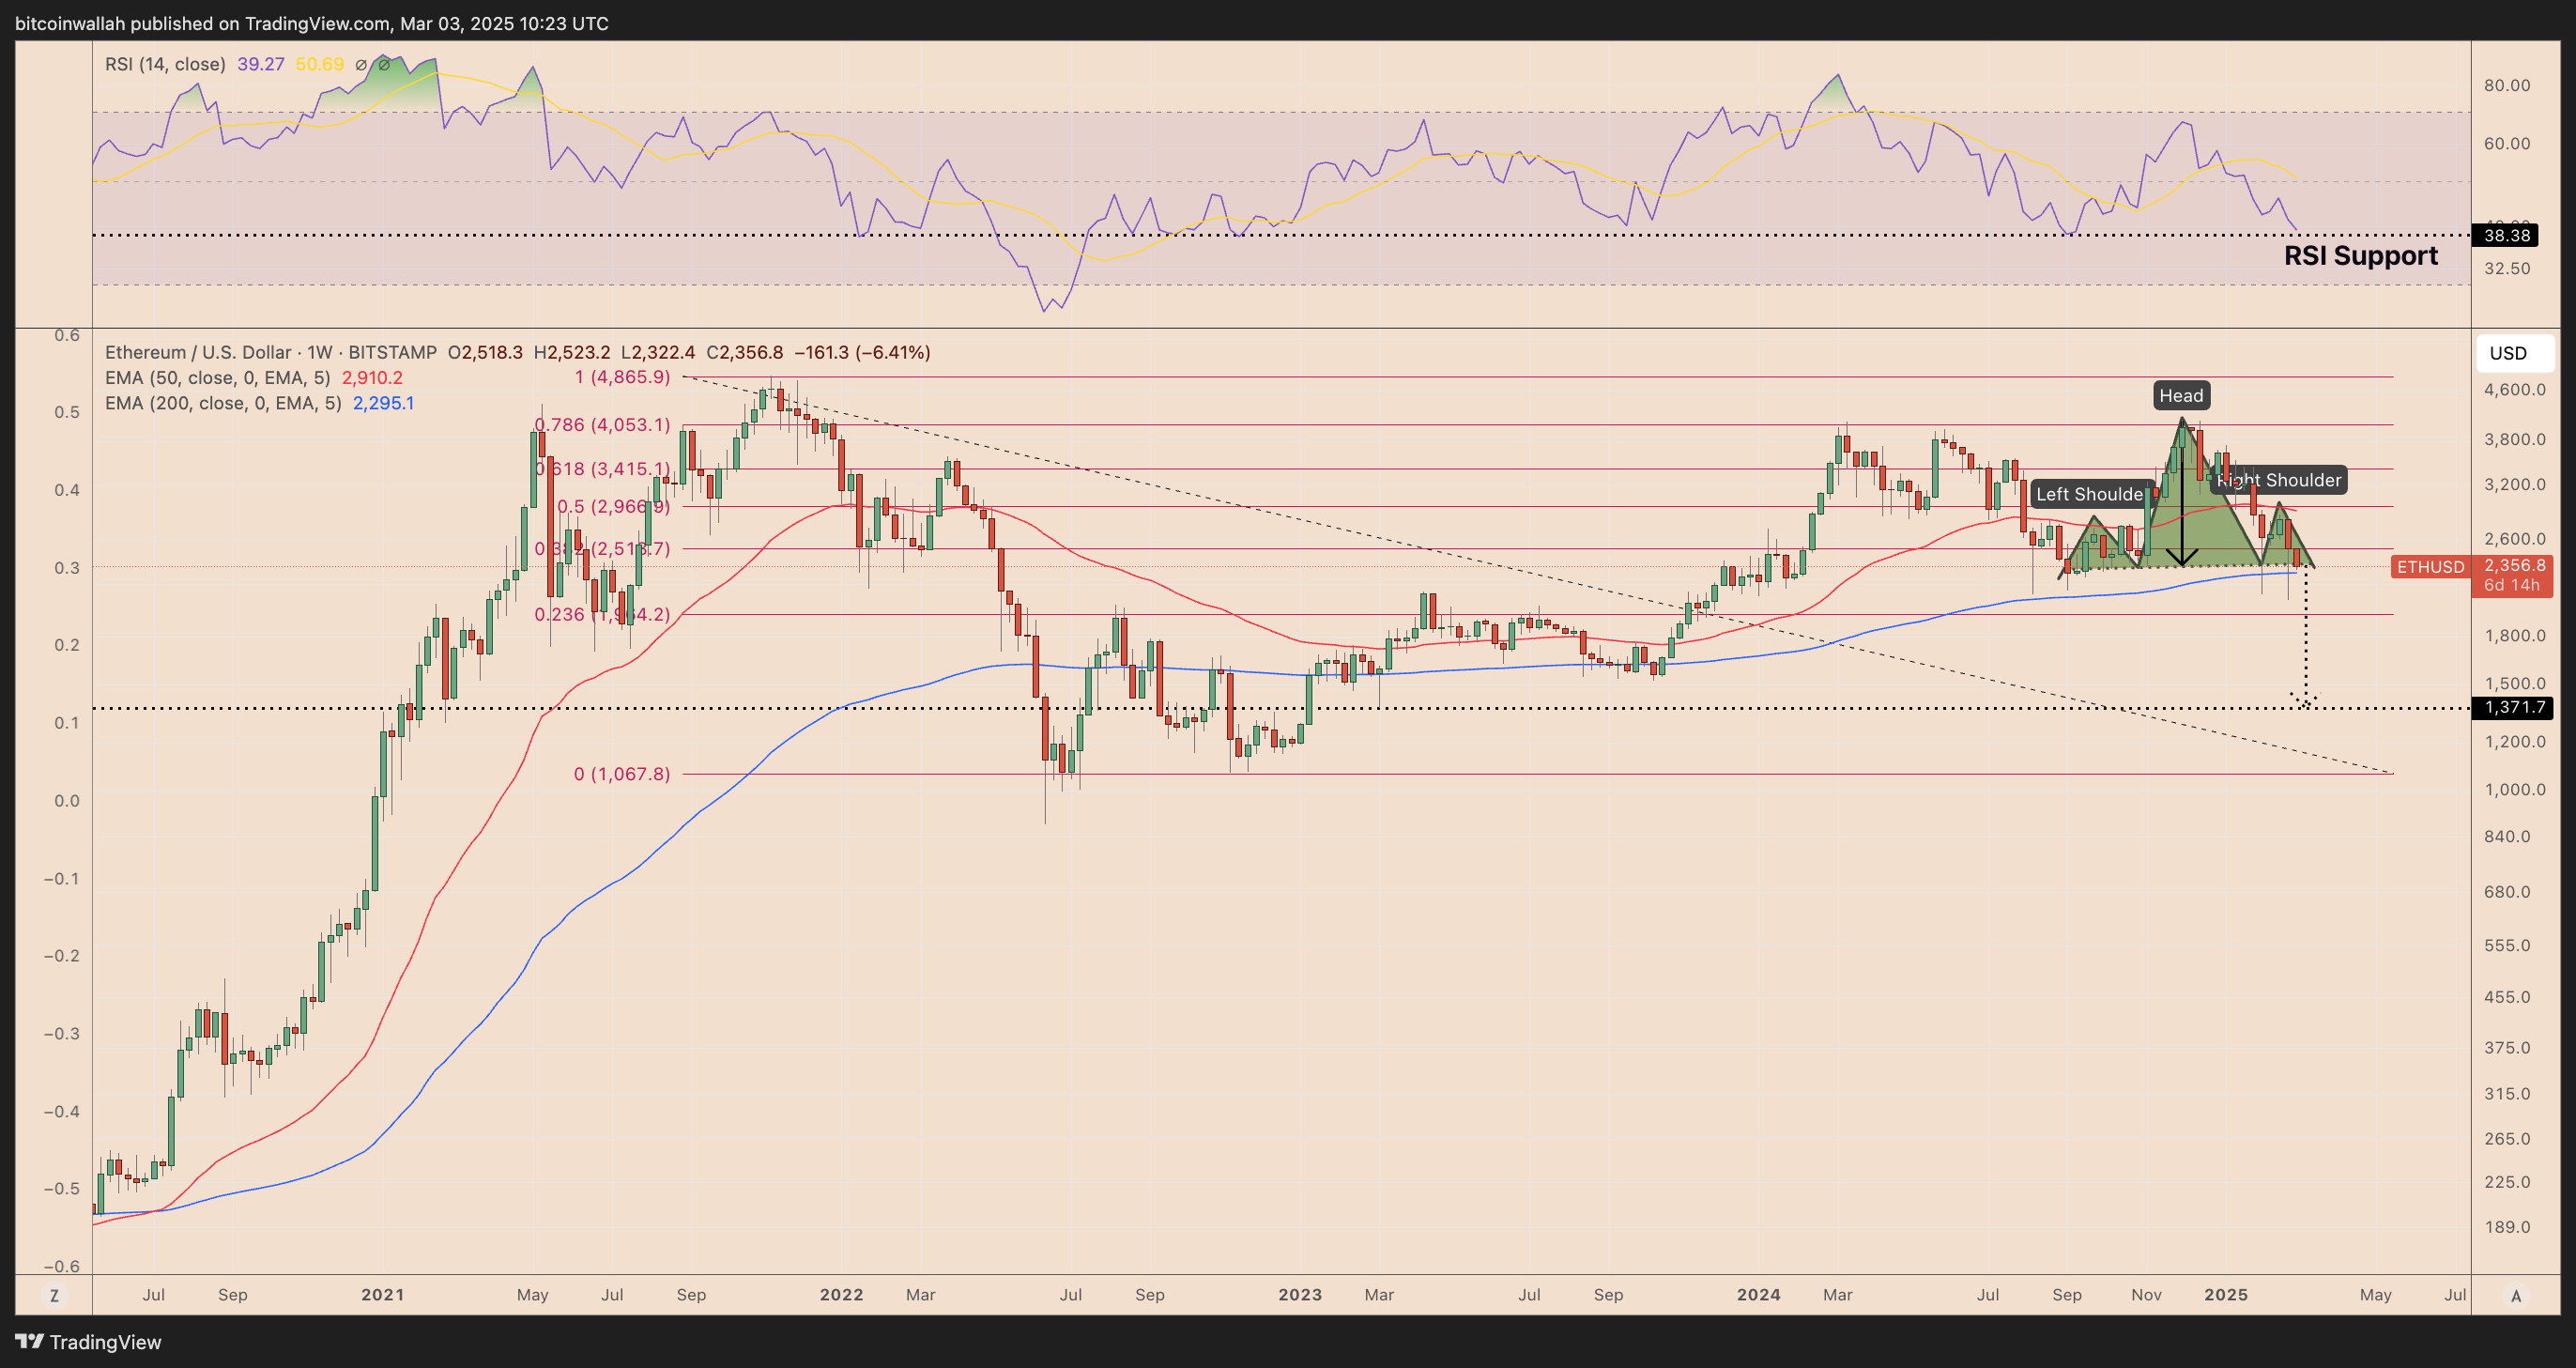Click the 1,000.0 price scale label
The width and height of the screenshot is (2576, 1368).
[2515, 789]
